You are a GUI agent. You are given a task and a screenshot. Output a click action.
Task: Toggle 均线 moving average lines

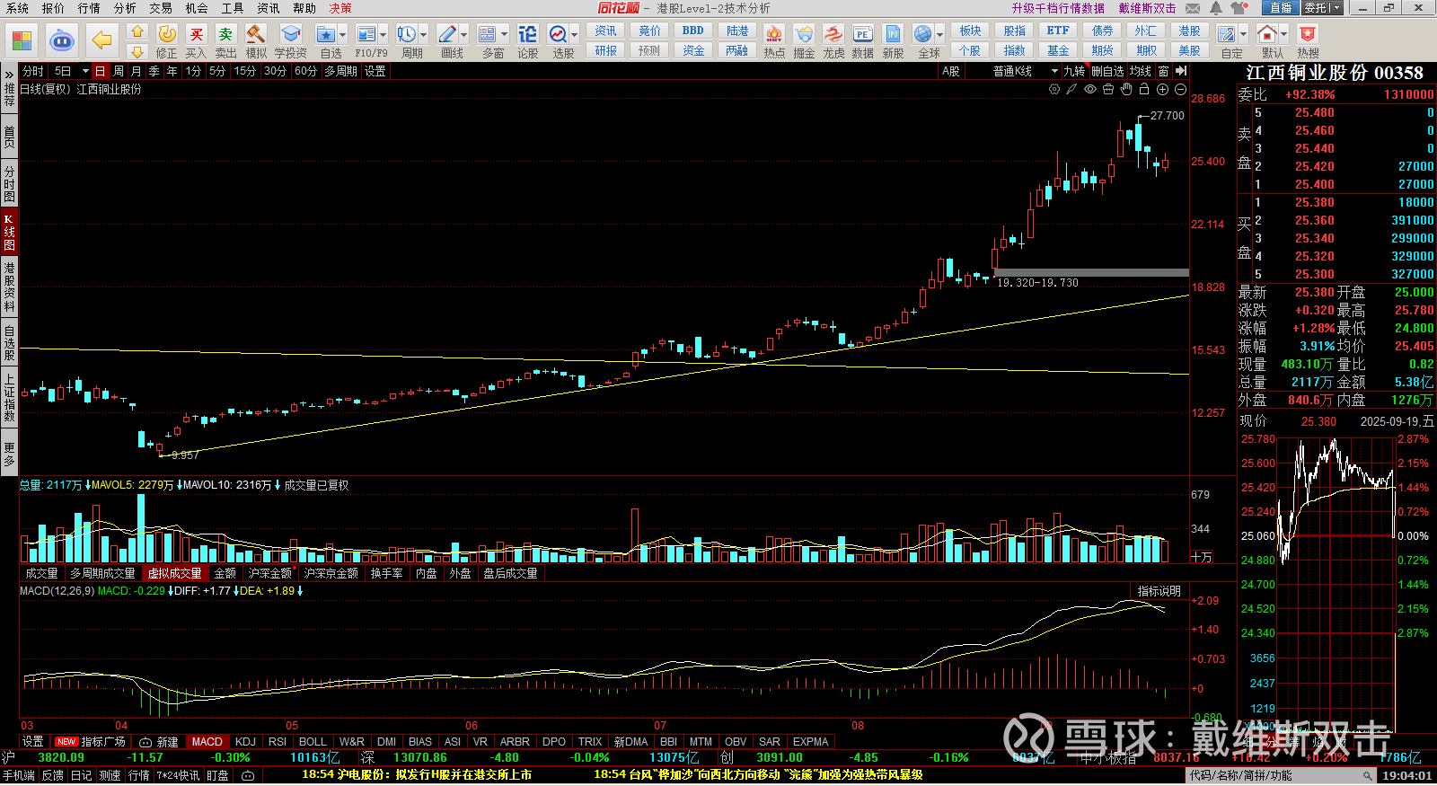(x=1141, y=71)
